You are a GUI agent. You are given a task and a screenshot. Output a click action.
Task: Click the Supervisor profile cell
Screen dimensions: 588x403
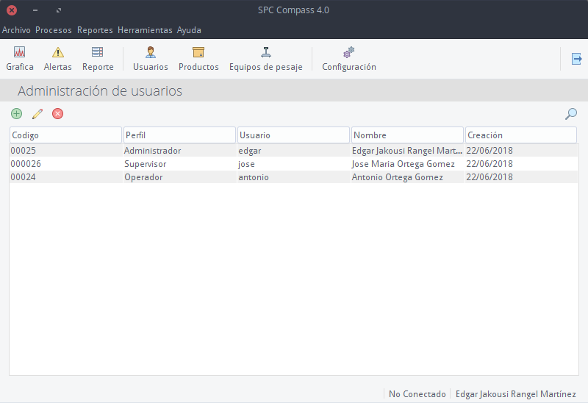pos(180,164)
